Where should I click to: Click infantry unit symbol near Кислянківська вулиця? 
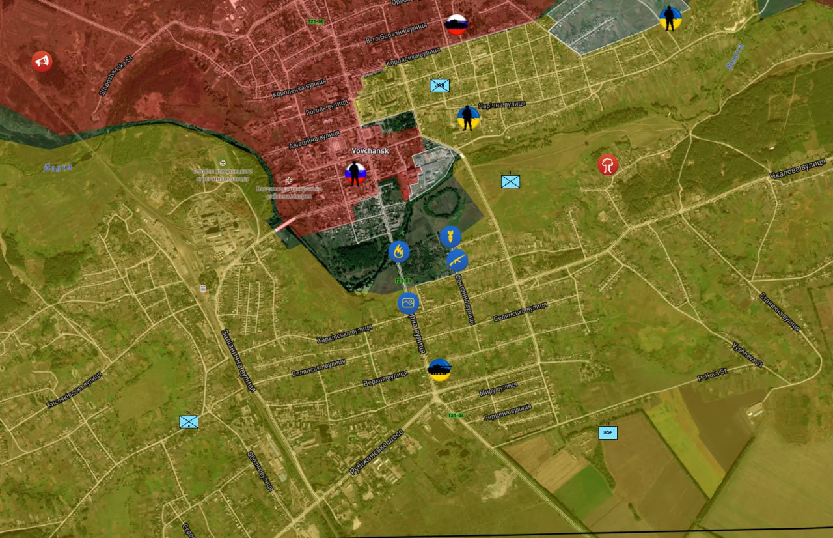pos(189,421)
